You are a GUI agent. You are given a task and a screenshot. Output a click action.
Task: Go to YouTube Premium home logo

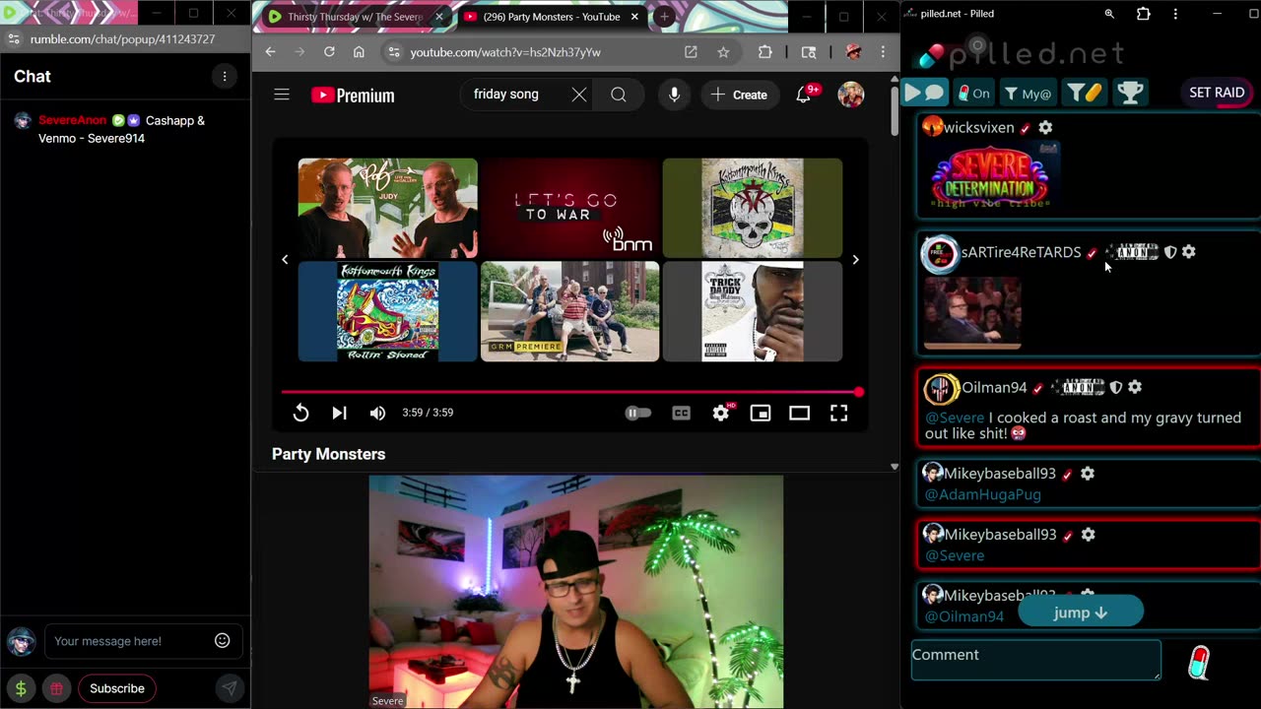coord(353,96)
